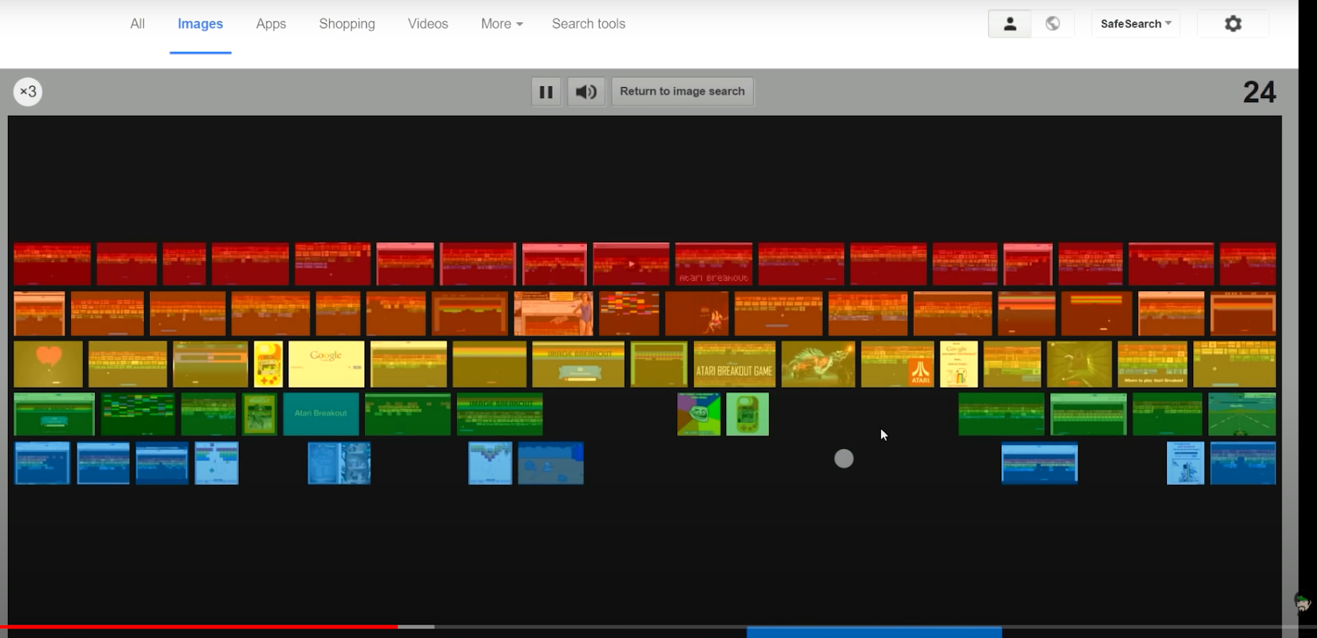Screen dimensions: 1317x638
Task: Expand the More menu
Action: [502, 24]
